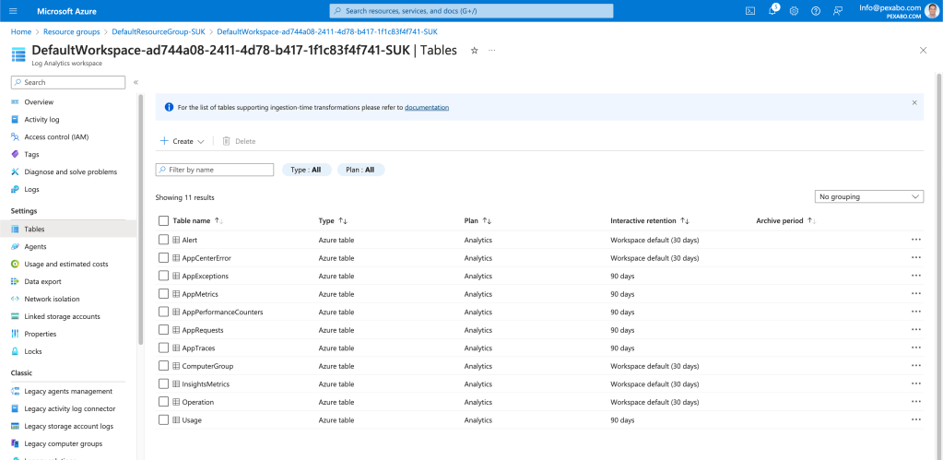943x460 pixels.
Task: Sort by Interactive retention column arrows
Action: [x=684, y=220]
